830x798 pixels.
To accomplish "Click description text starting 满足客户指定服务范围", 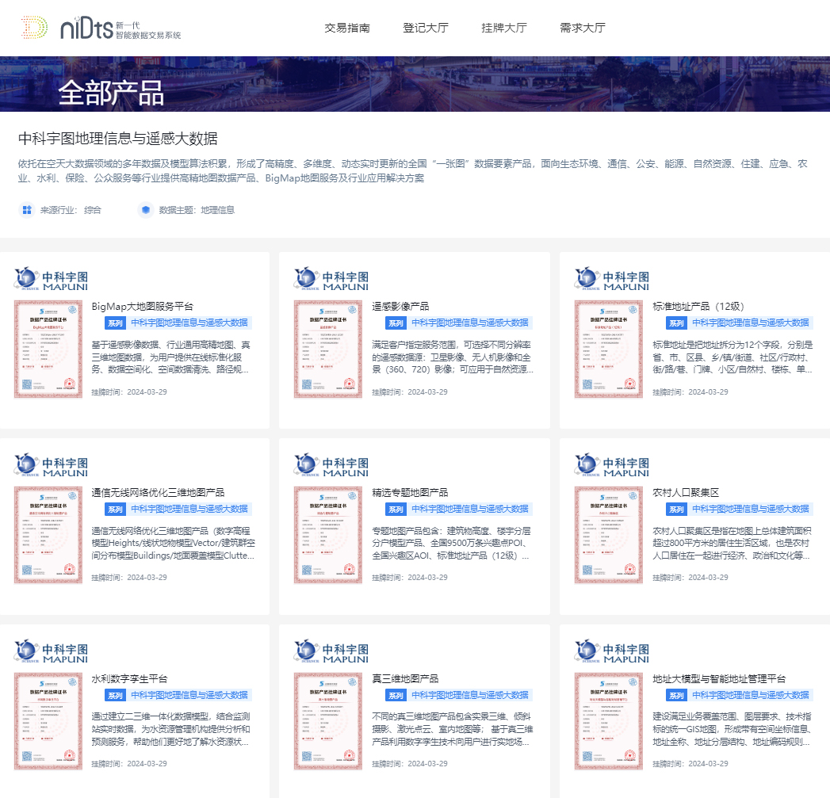I will [453, 357].
